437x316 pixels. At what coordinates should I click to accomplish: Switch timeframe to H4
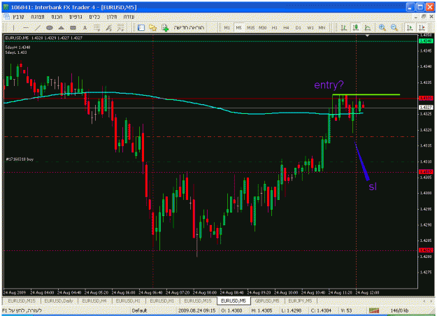point(286,27)
